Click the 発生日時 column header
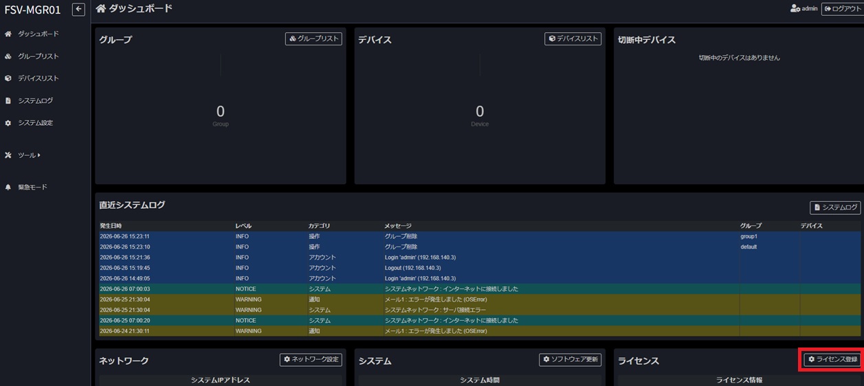Viewport: 864px width, 386px height. [111, 226]
